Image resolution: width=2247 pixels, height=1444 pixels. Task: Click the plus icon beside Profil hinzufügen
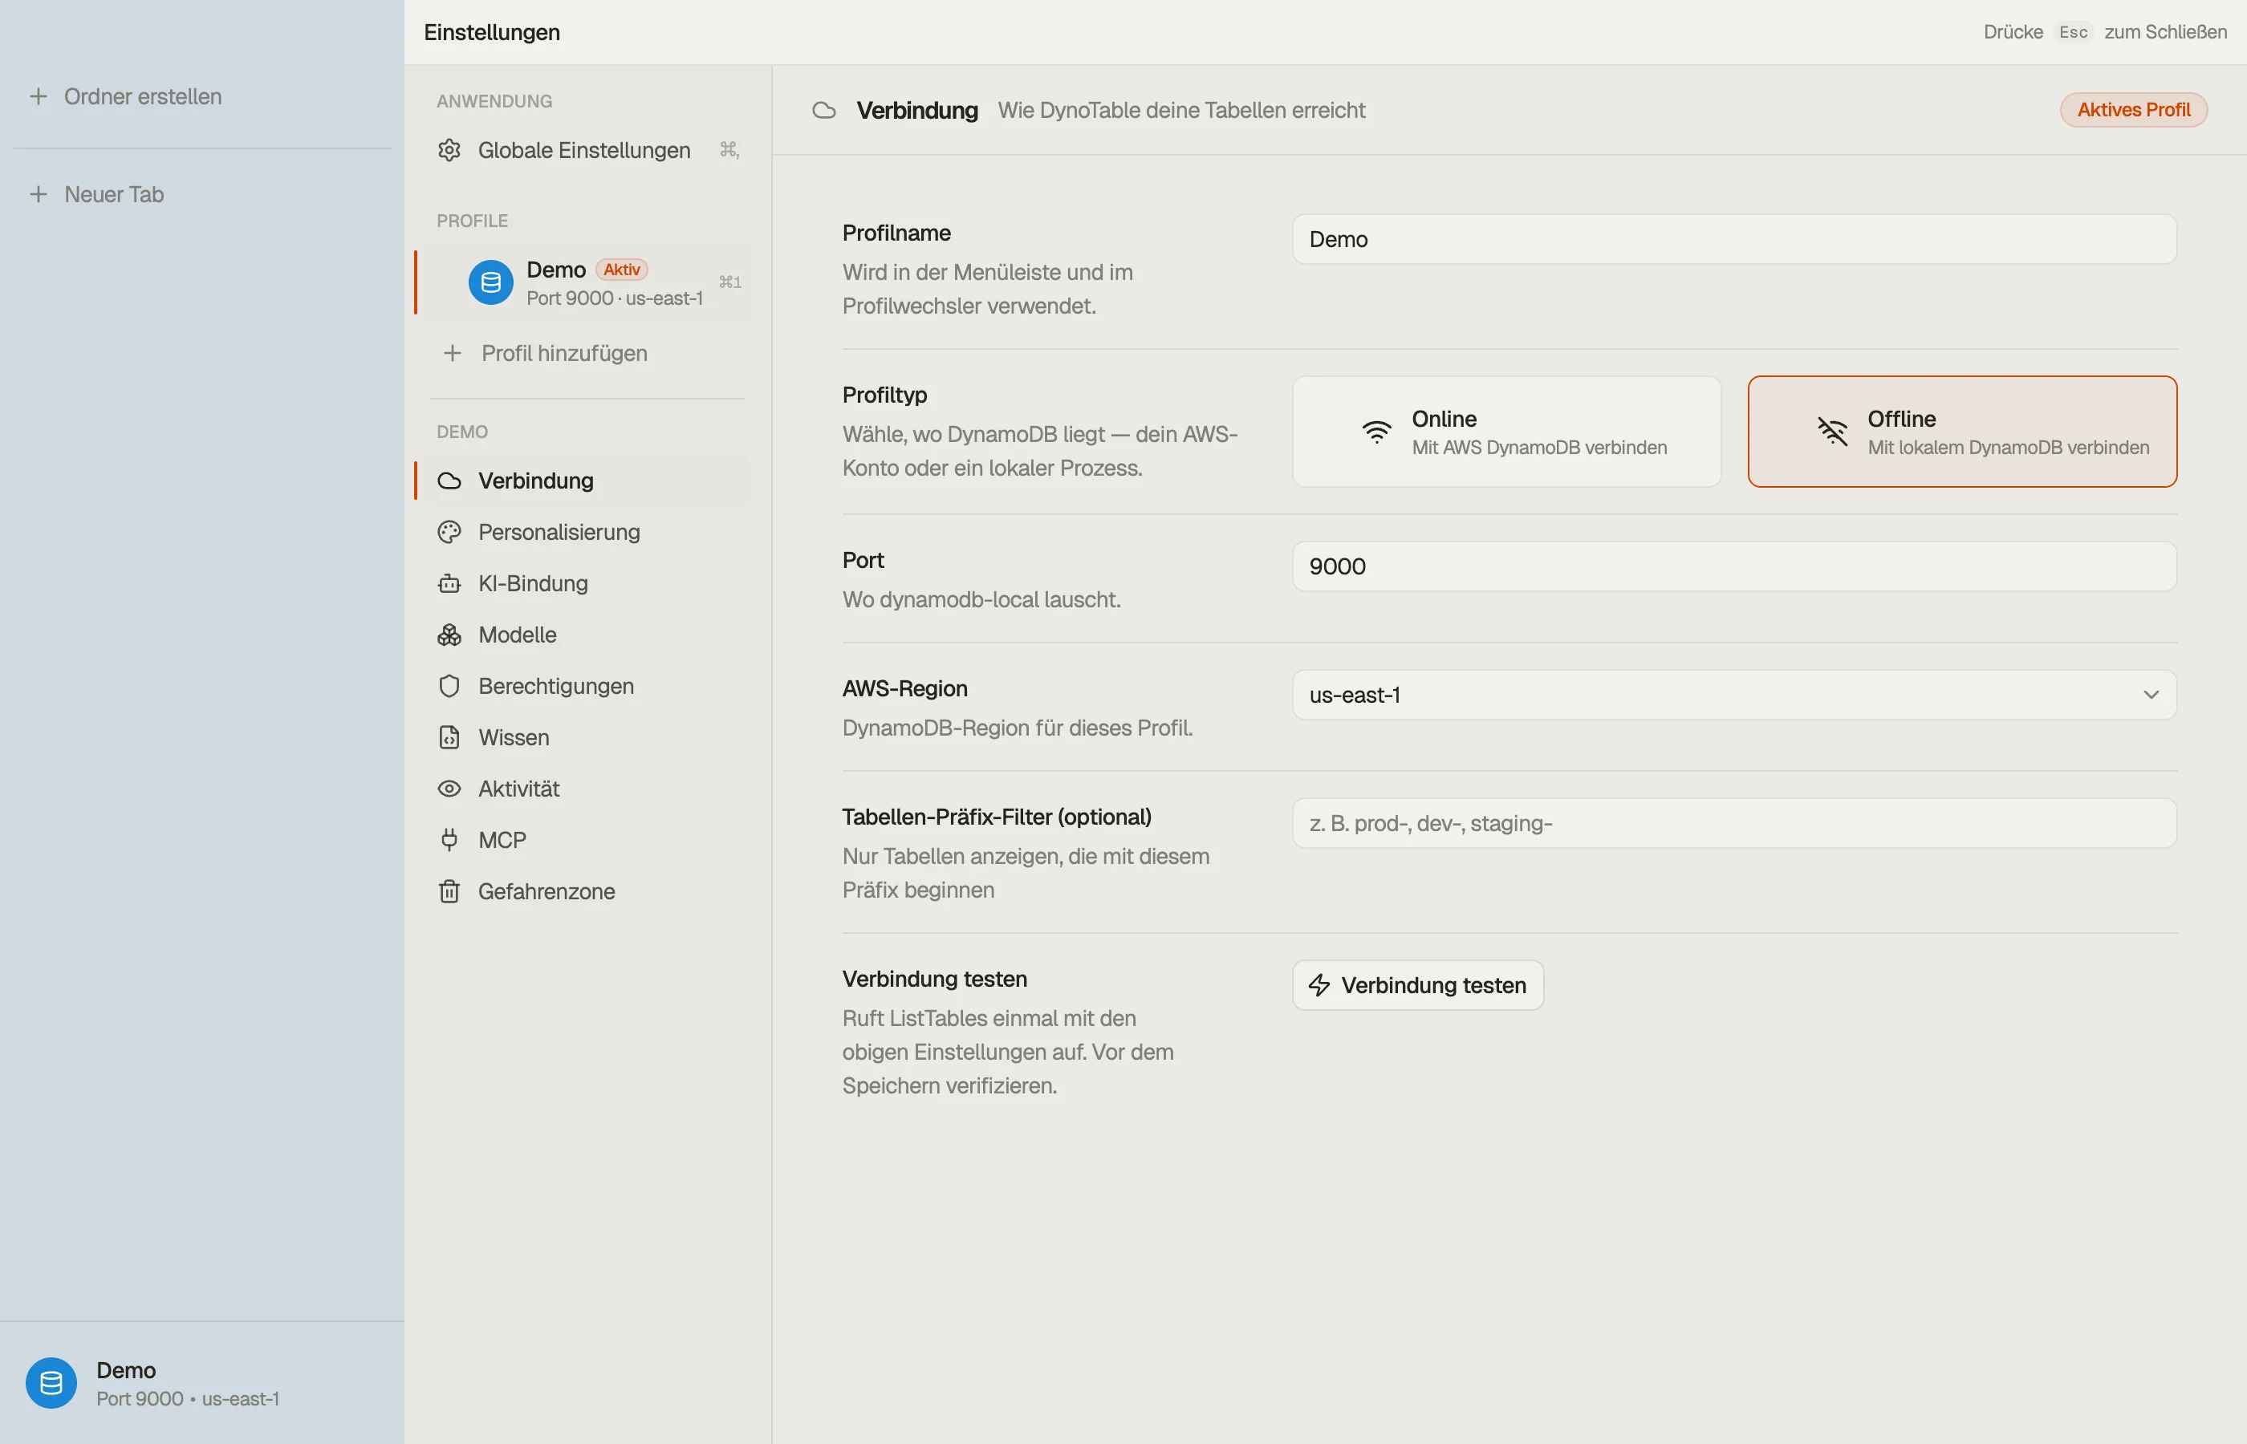coord(452,354)
